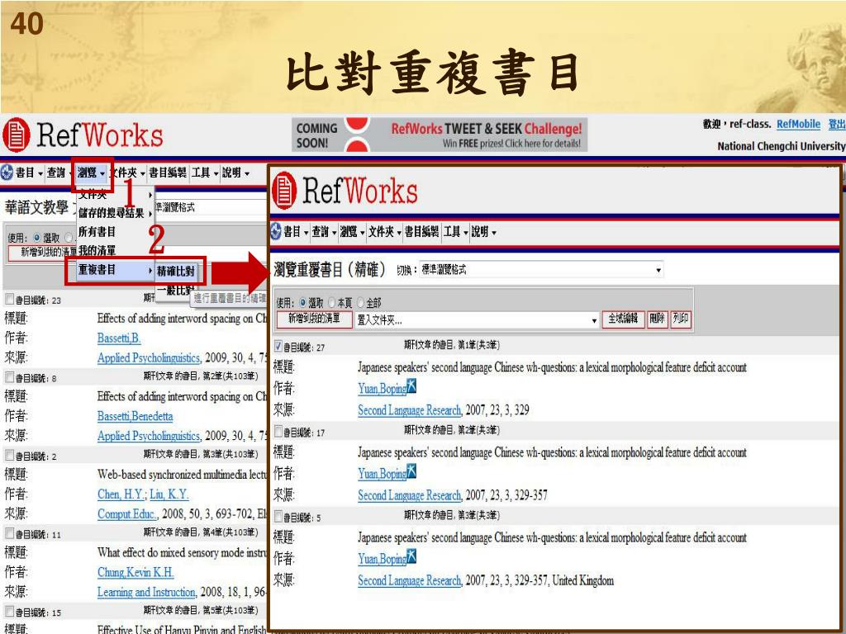Open the 說明 menu in the front window
The image size is (846, 634).
pos(483,232)
